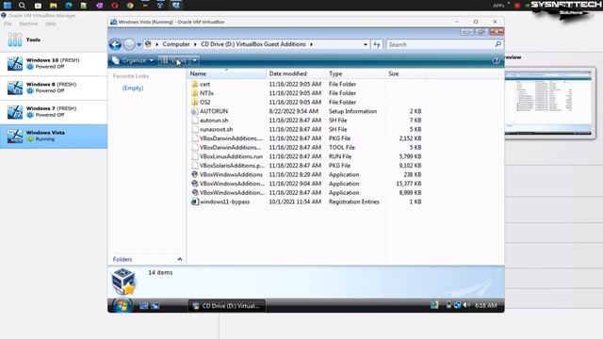The height and width of the screenshot is (339, 603).
Task: Click the magnifier icon in Search box
Action: (x=498, y=44)
